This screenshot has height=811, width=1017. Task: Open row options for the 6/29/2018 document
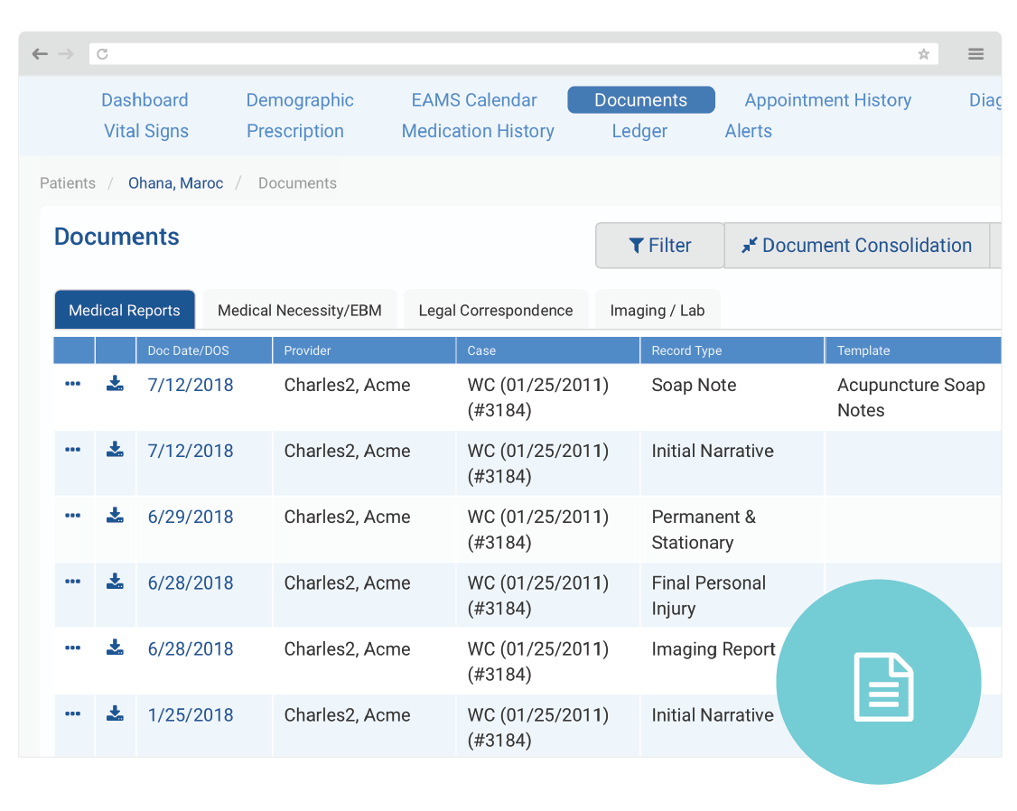tap(72, 516)
